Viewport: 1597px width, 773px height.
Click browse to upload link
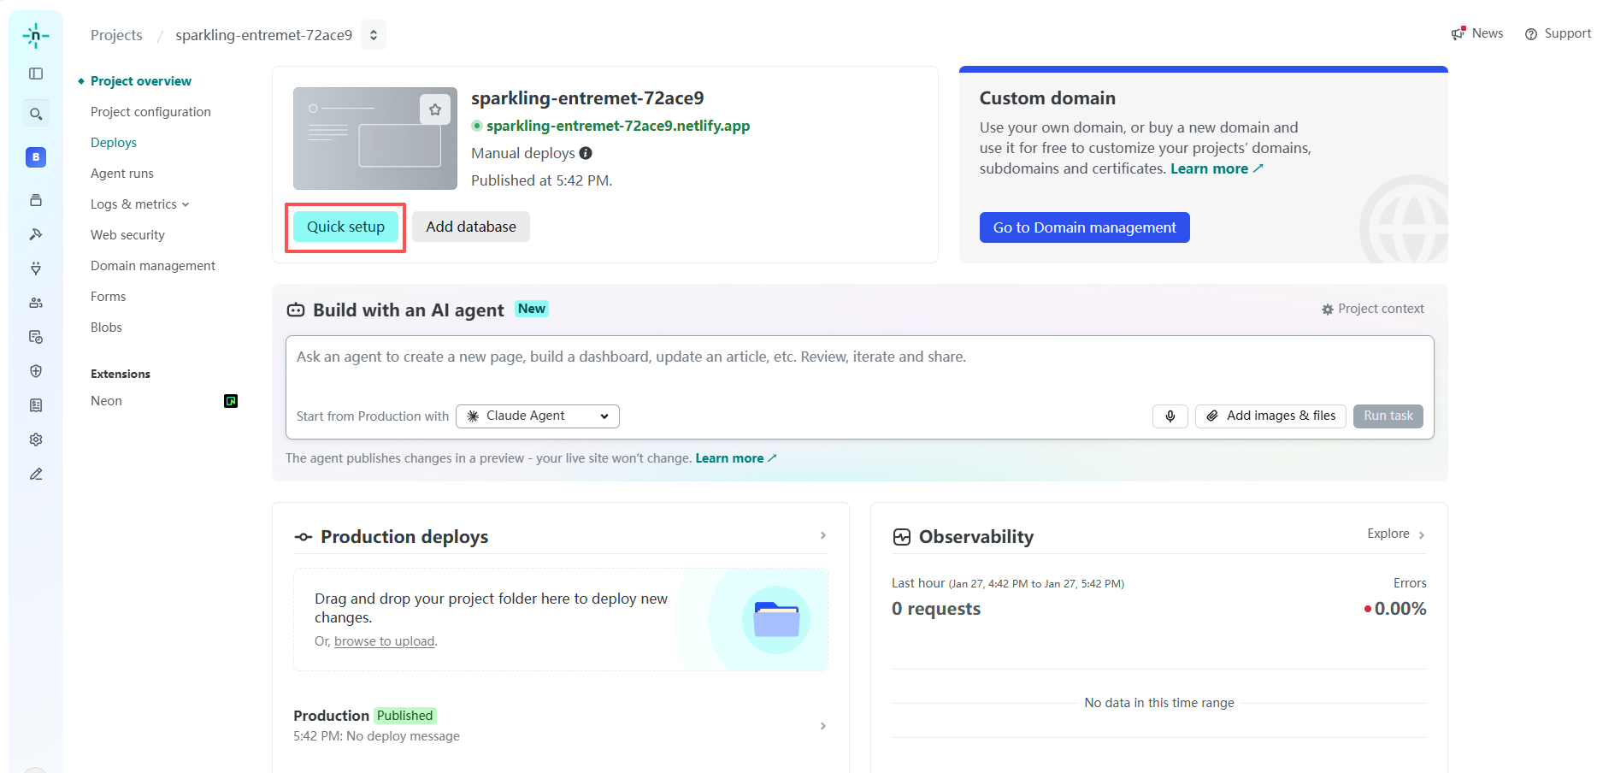point(385,641)
